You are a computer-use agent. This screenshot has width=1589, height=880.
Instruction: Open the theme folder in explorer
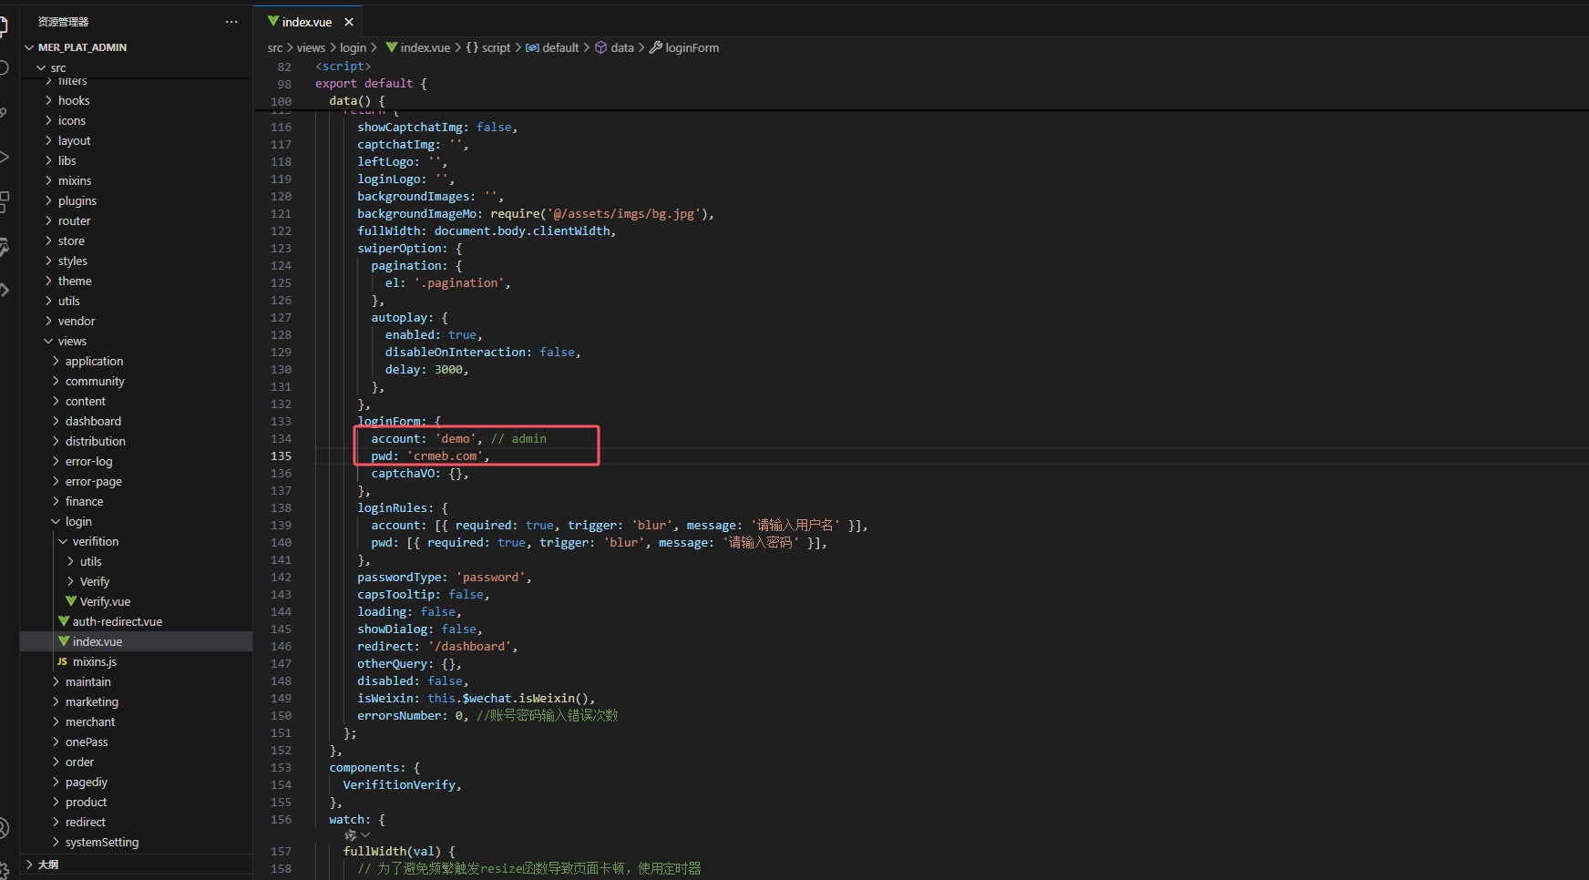pyautogui.click(x=75, y=281)
